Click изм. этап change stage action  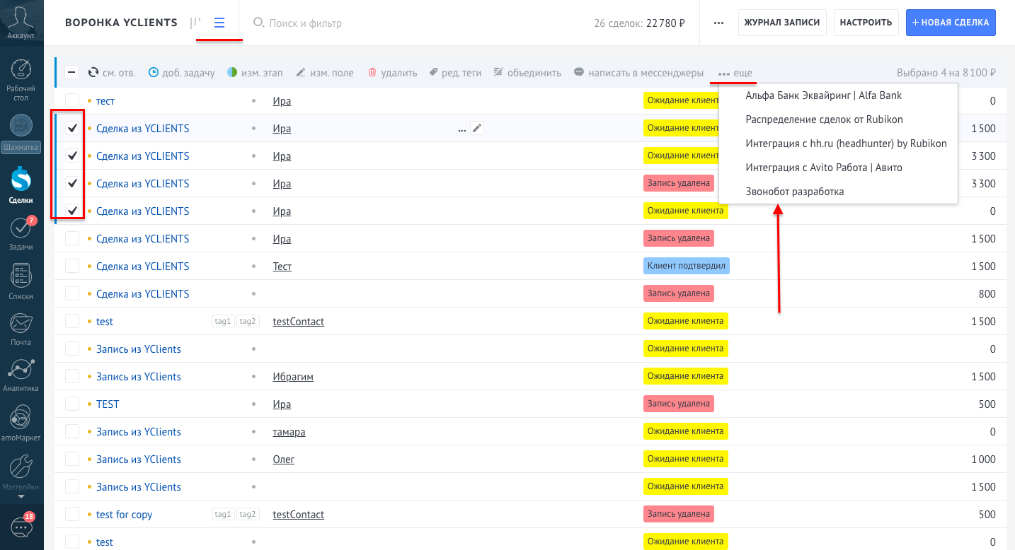(x=255, y=73)
